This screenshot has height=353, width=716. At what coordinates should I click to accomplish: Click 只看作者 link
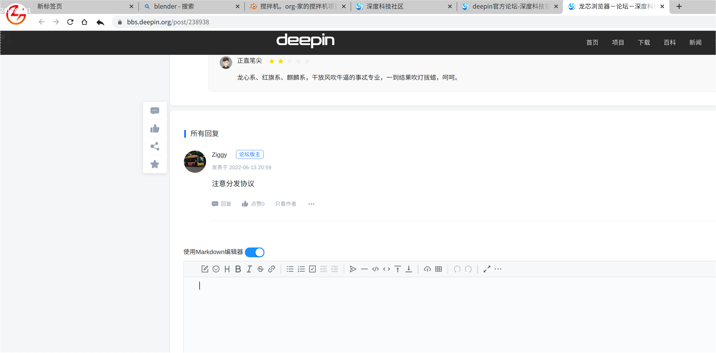click(x=285, y=204)
